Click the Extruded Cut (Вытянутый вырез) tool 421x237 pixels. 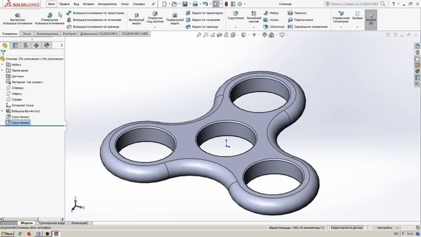pos(136,18)
